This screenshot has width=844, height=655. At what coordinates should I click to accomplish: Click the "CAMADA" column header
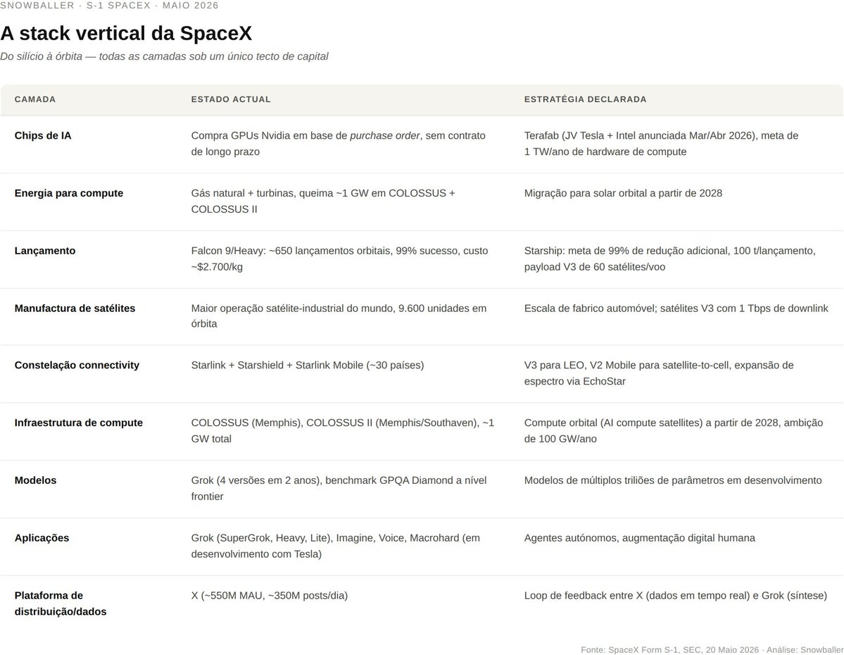35,99
